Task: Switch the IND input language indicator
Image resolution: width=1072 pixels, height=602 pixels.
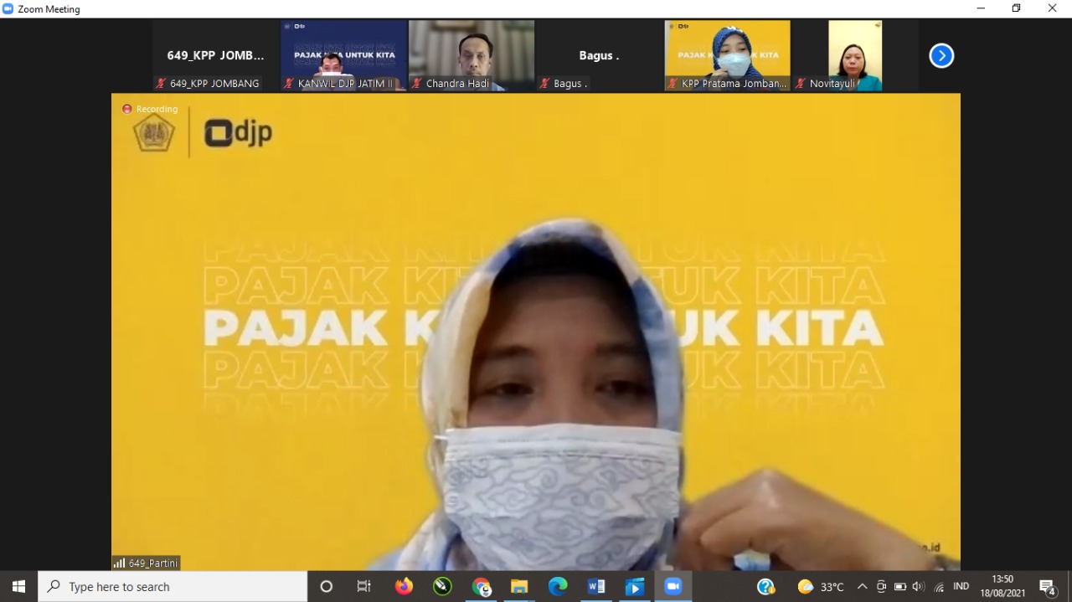Action: (x=961, y=587)
